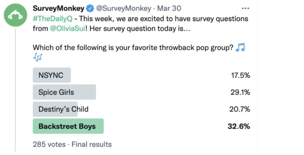Click the SurveyMonkey display name
304x155 pixels.
click(x=59, y=8)
